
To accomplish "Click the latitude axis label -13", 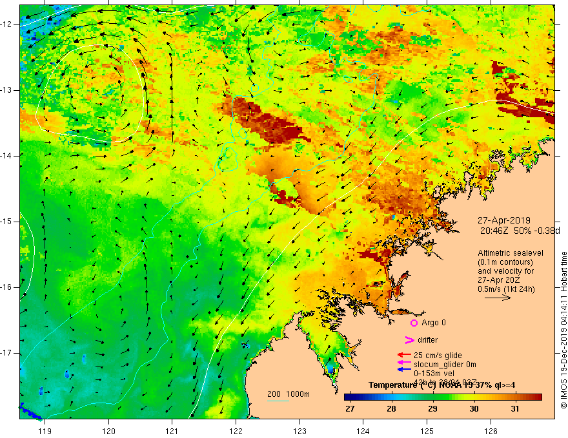I will (7, 90).
